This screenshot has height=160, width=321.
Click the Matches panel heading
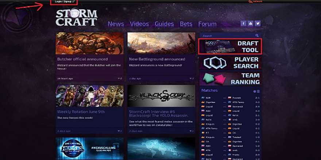tap(209, 91)
